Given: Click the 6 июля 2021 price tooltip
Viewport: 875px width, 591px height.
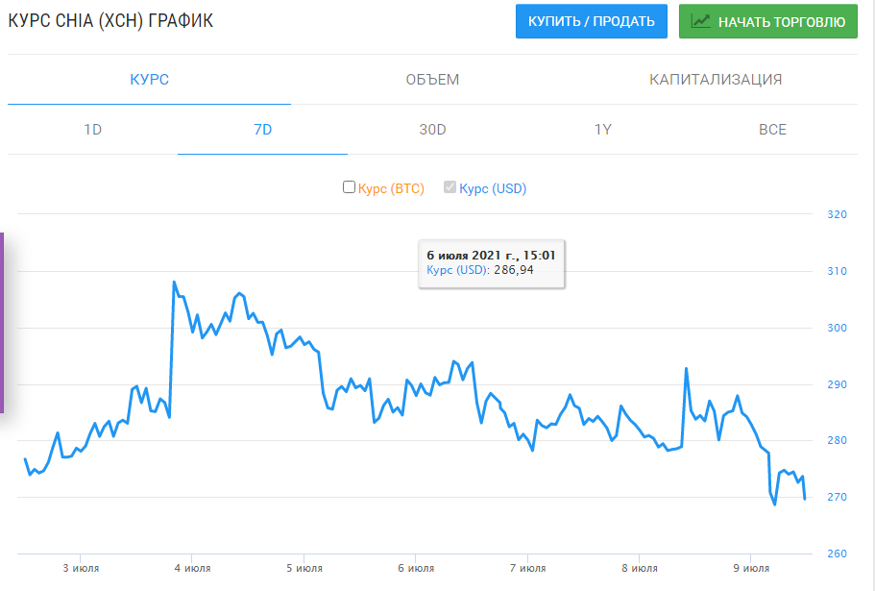Looking at the screenshot, I should (491, 262).
